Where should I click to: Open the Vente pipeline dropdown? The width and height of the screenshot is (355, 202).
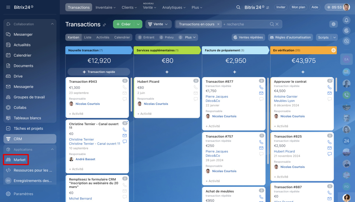(x=158, y=24)
